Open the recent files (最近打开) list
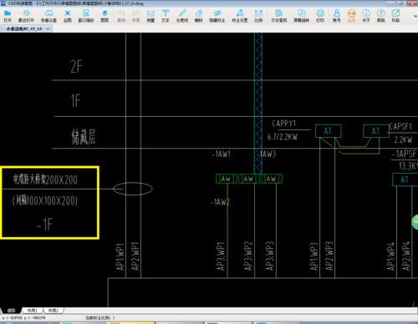Screen dimensions: 418x324 tap(26, 16)
